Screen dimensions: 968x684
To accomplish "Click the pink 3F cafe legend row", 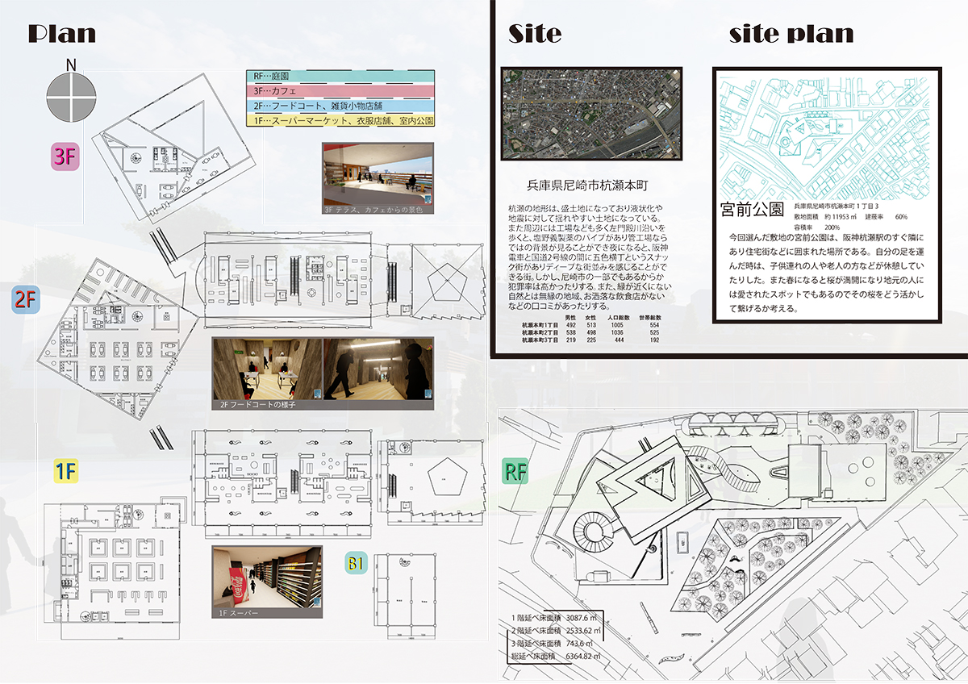I will [x=340, y=91].
